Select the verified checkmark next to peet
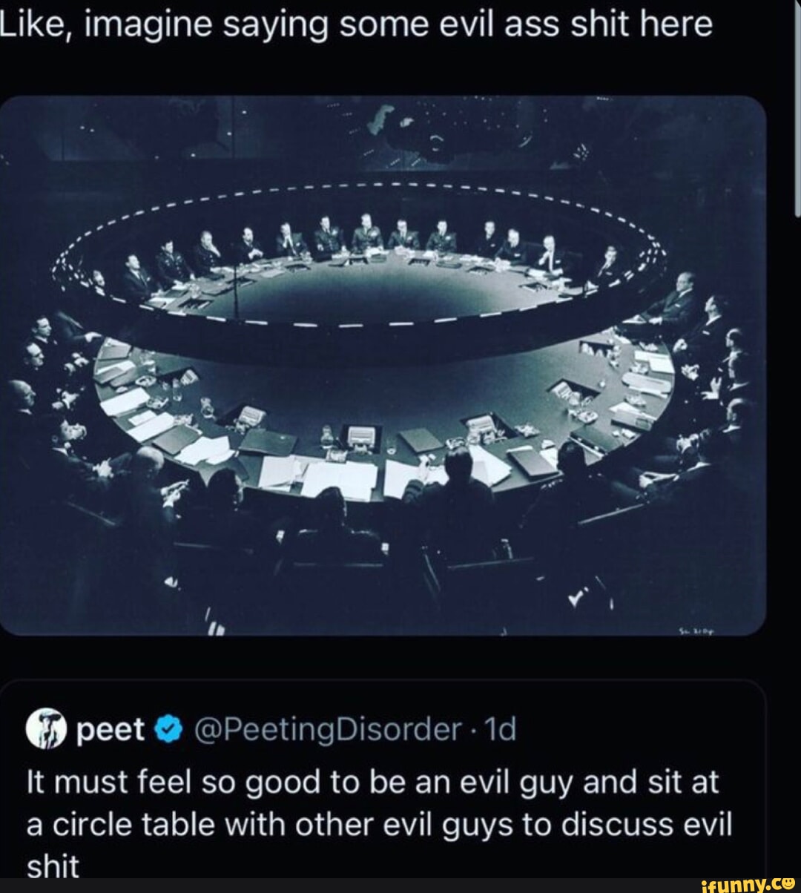 (x=169, y=728)
